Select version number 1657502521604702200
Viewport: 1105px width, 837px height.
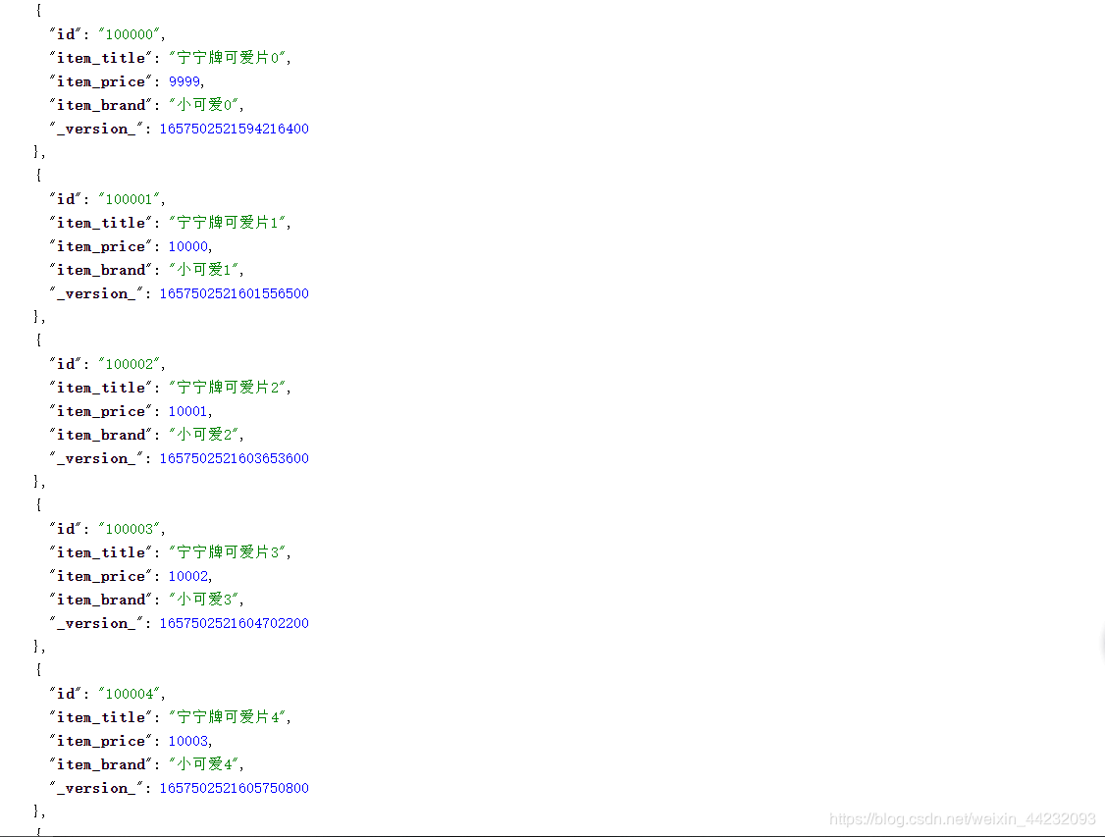234,623
